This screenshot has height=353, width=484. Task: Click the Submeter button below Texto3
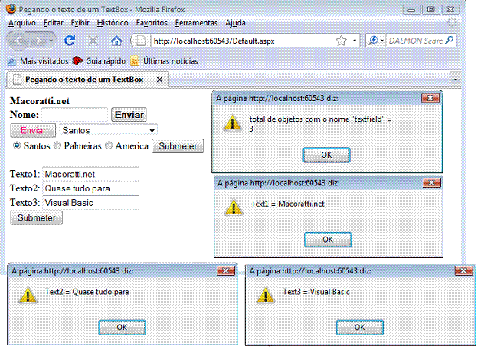pos(37,217)
